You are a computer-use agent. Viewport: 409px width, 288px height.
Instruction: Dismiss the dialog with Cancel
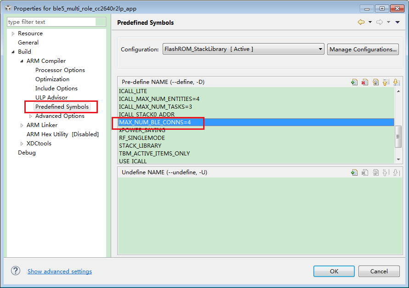[379, 271]
